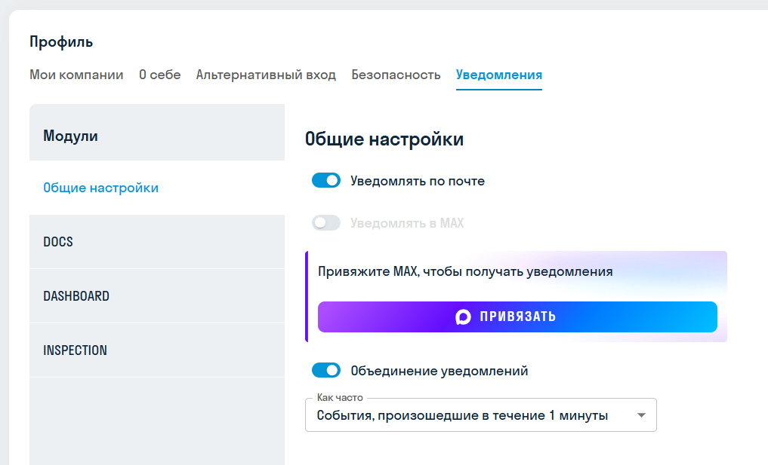The image size is (768, 465).
Task: Open the INSPECTION module settings
Action: (x=157, y=350)
